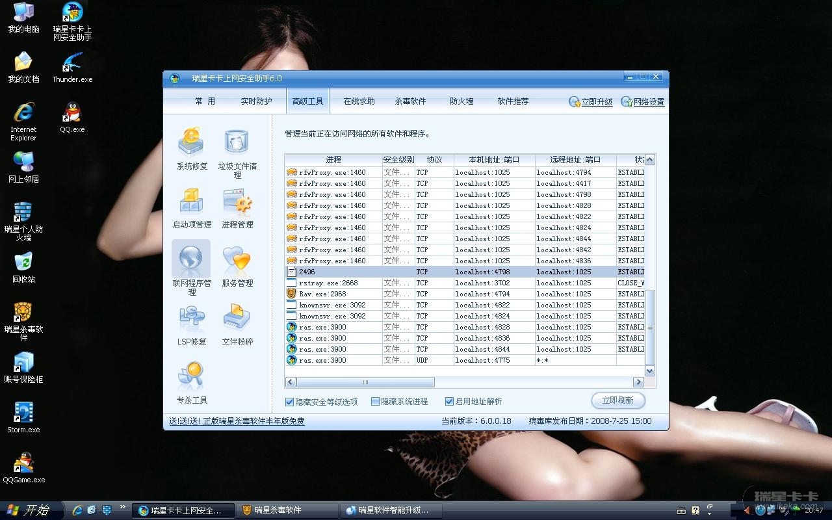Screen dimensions: 832x520
Task: Click the horizontal scrollbar thumb in list
Action: coord(365,382)
